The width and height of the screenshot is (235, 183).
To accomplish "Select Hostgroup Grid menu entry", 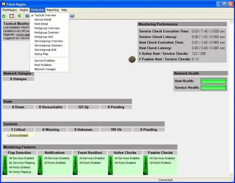I will click(x=49, y=37).
